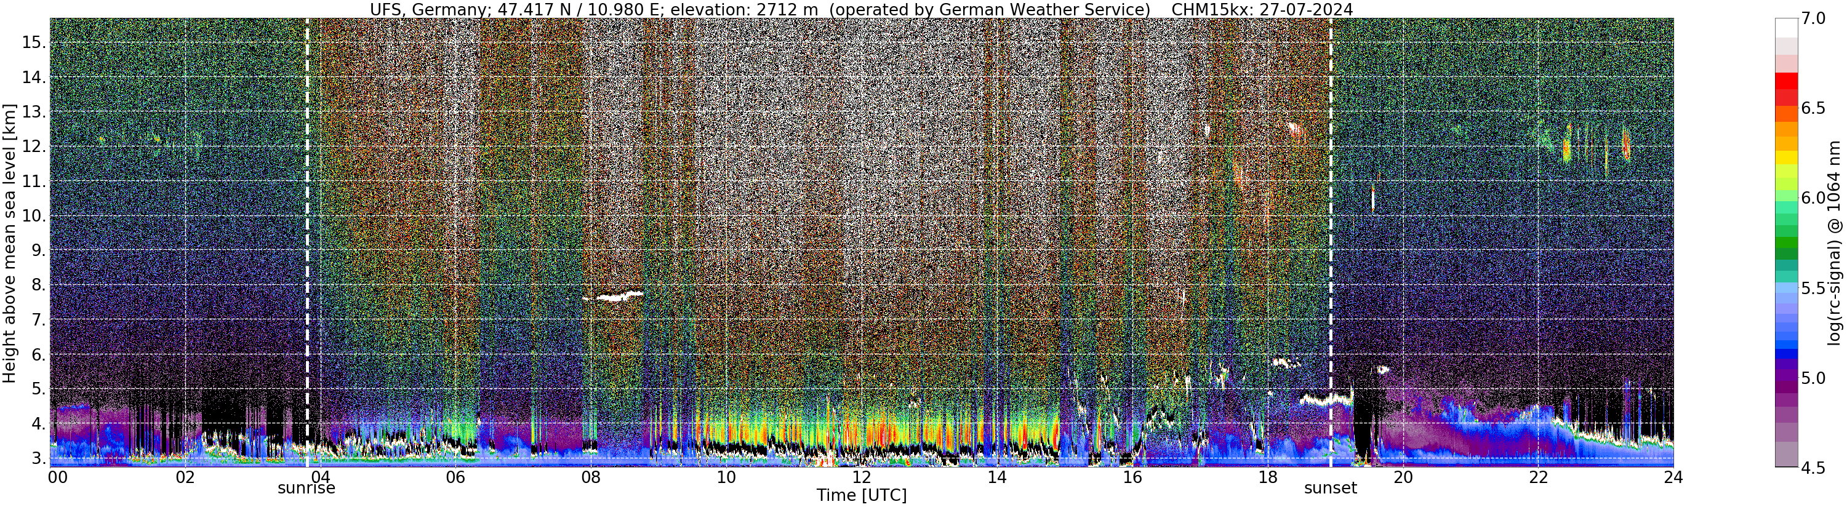This screenshot has width=1847, height=507.
Task: Click the 'sunset' label under the time axis
Action: pyautogui.click(x=1330, y=489)
